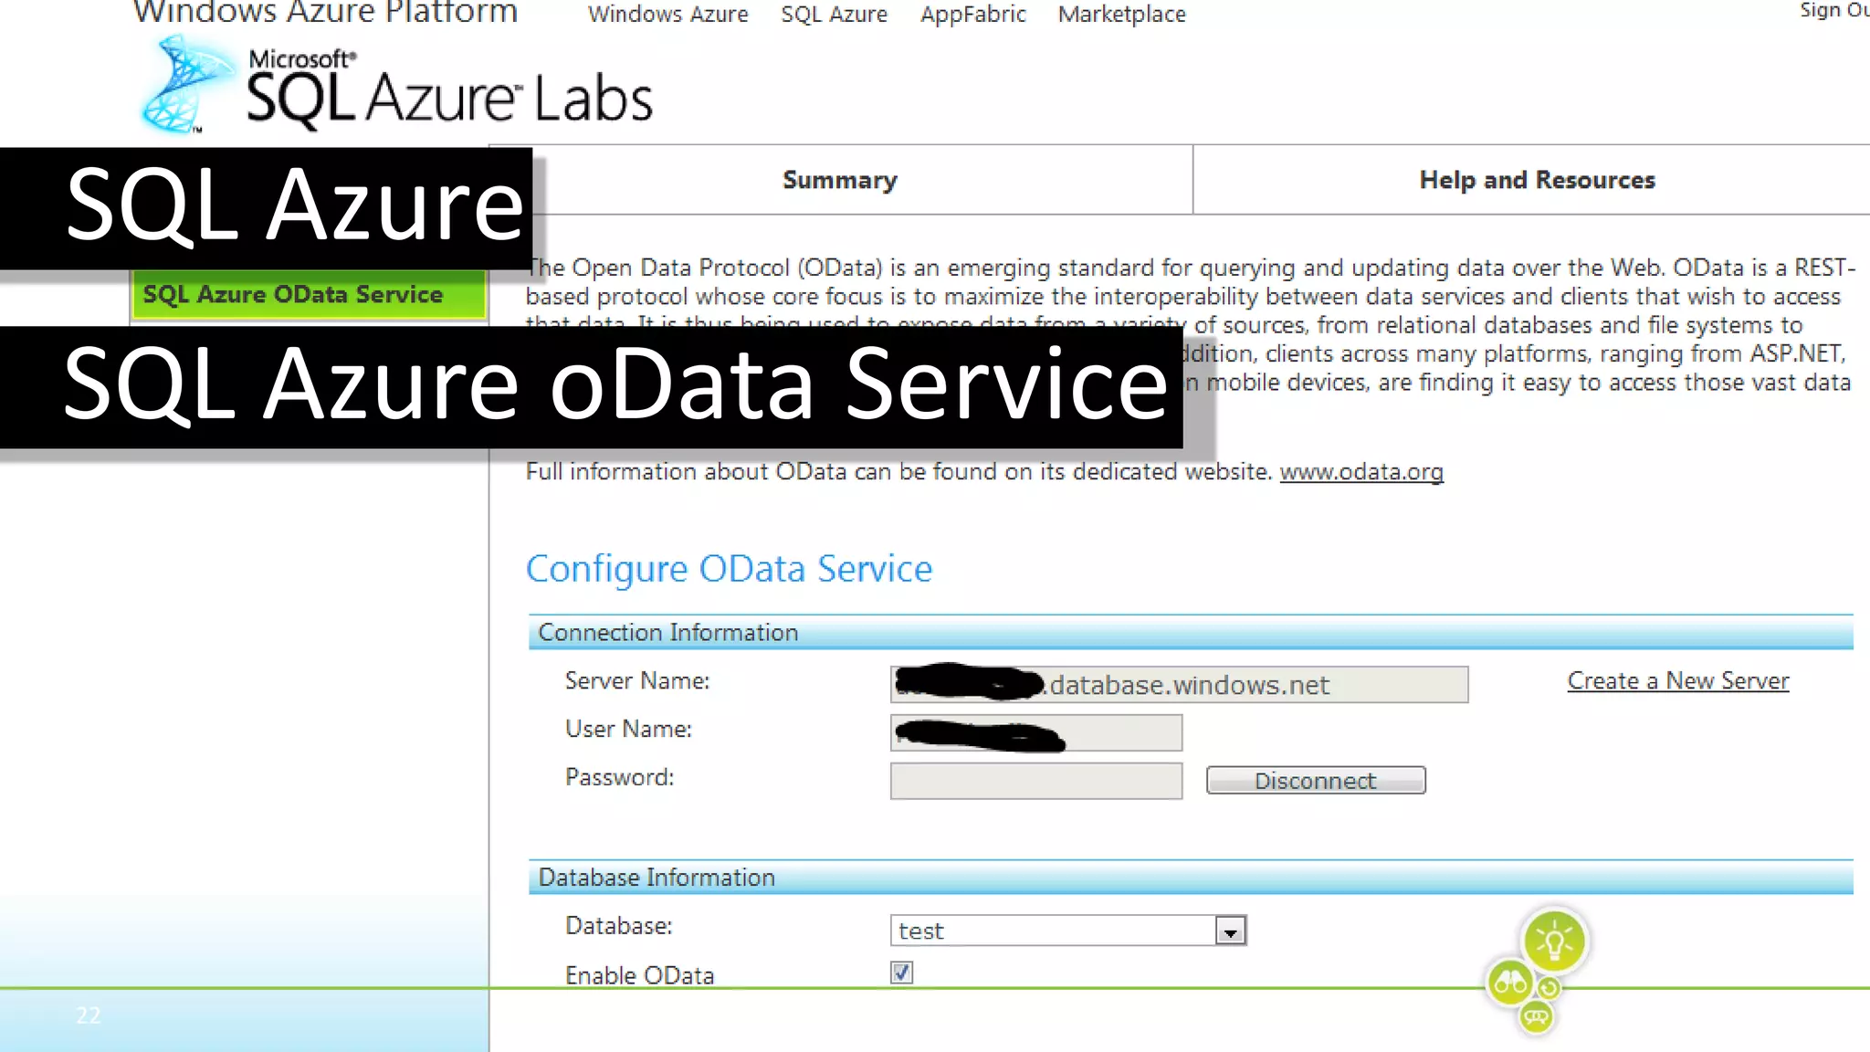The image size is (1870, 1052).
Task: Open the Help and Resources tab
Action: pyautogui.click(x=1536, y=180)
